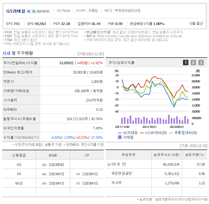Click NICE bond rating AA [20230413]
Screen dimensions: 209x204
point(53,183)
